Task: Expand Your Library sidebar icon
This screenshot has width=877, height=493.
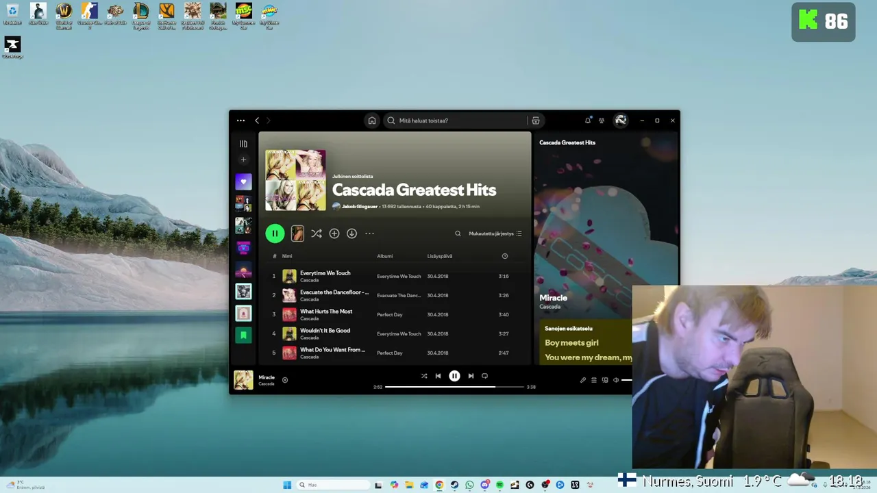Action: (x=243, y=144)
